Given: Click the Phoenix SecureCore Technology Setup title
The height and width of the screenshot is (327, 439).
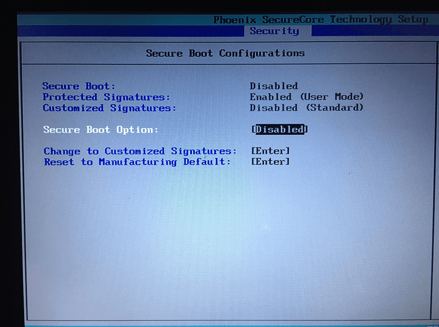Looking at the screenshot, I should click(320, 19).
